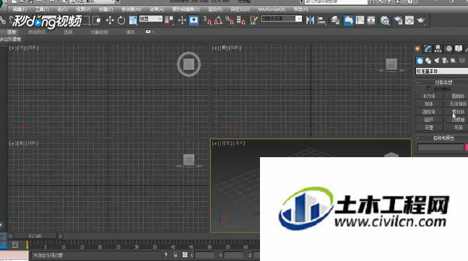Open the Material Editor icon
Viewport: 468px width, 261px height.
click(x=385, y=20)
